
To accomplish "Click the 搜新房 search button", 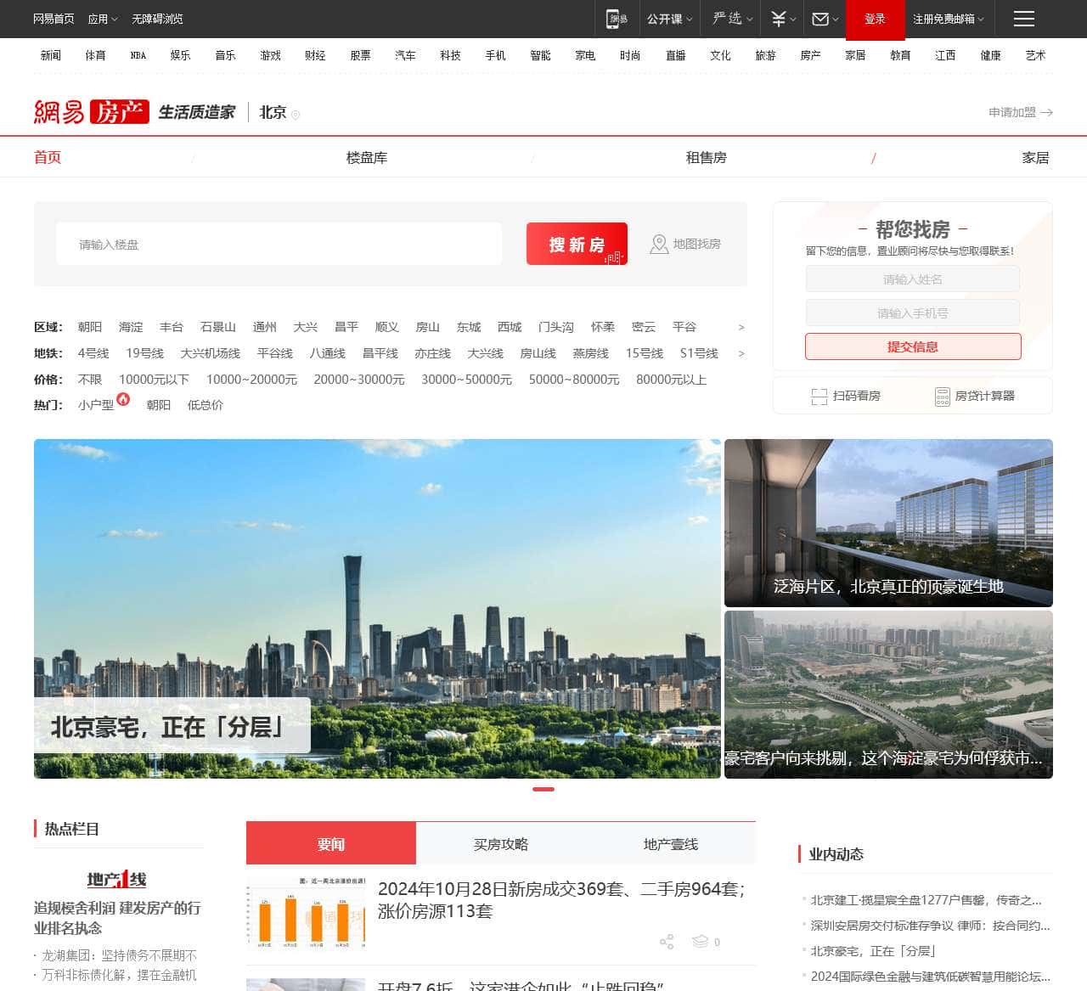I will [x=577, y=244].
